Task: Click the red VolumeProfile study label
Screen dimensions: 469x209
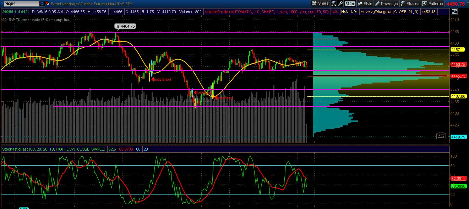Action: [267, 12]
